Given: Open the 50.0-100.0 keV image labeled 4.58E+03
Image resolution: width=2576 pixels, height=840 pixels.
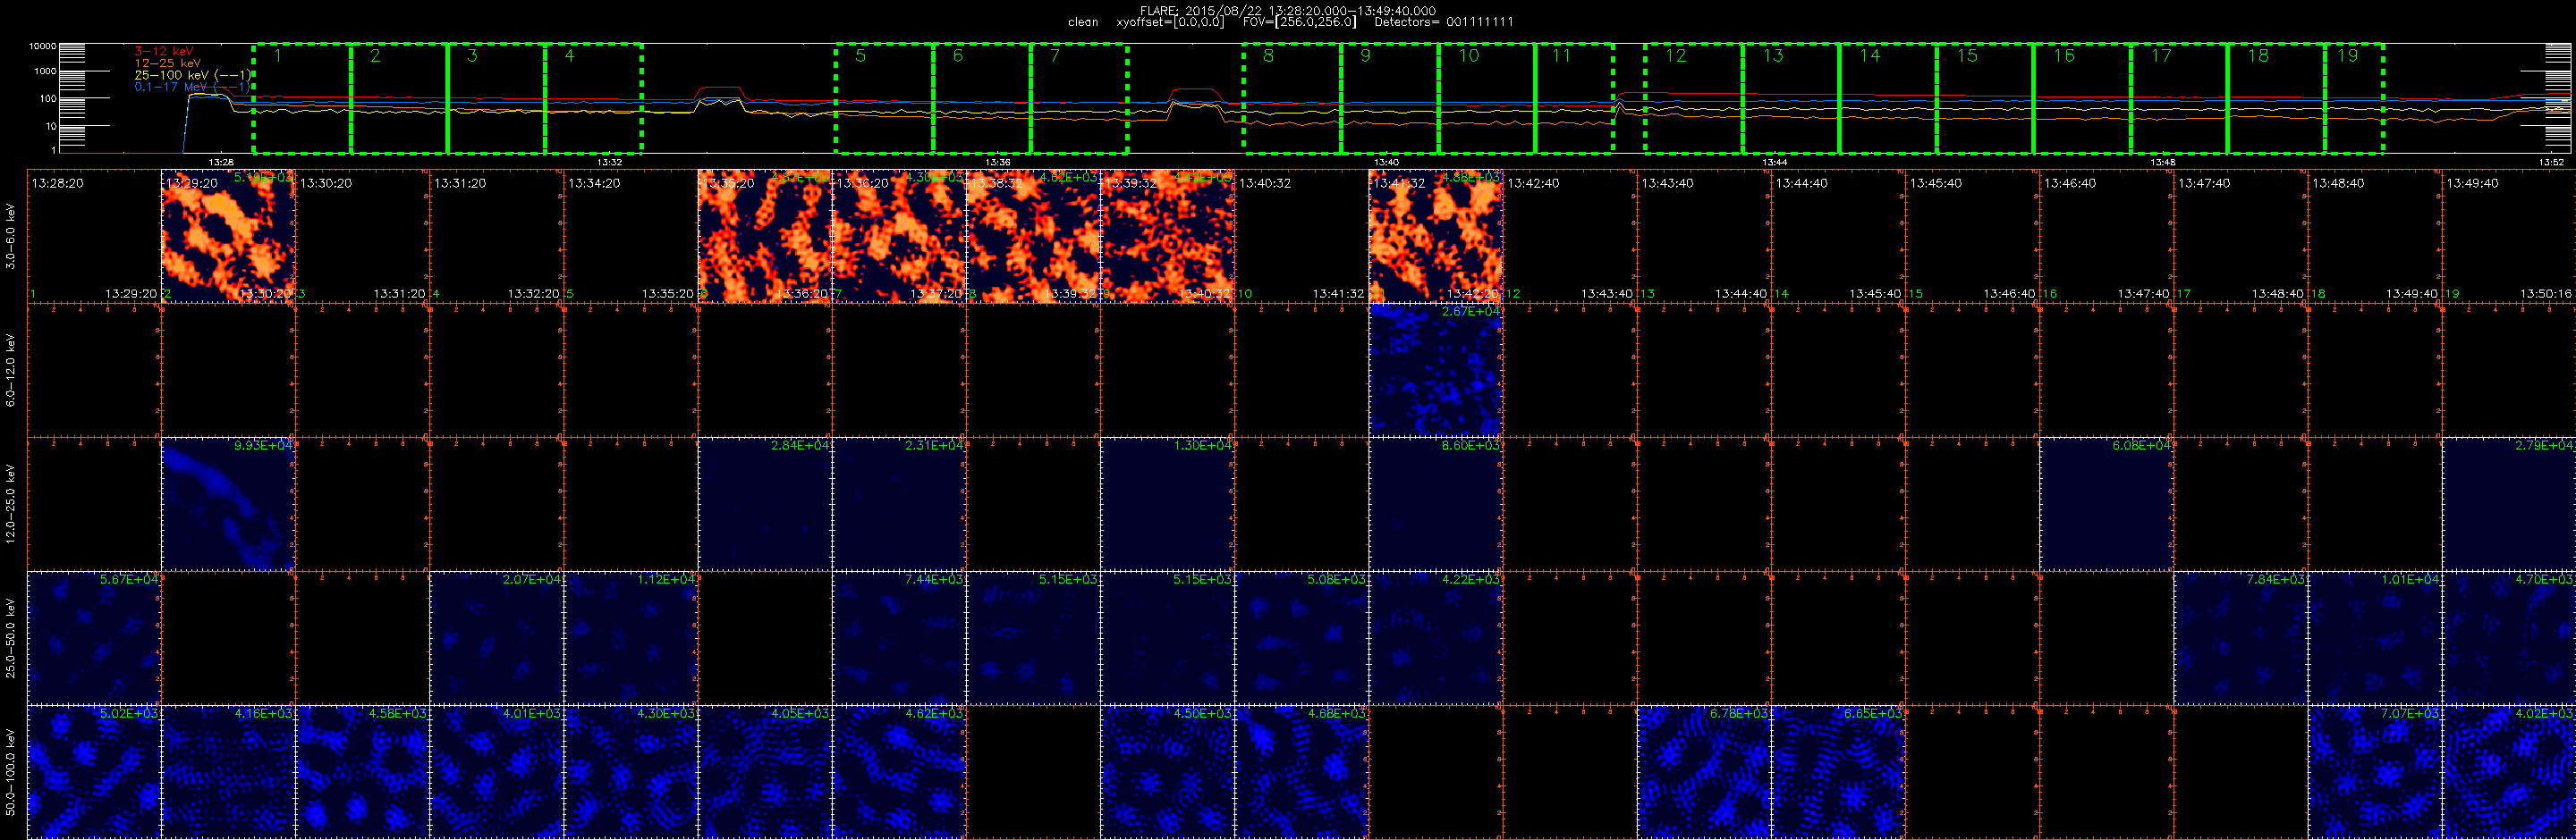Looking at the screenshot, I should tap(362, 772).
